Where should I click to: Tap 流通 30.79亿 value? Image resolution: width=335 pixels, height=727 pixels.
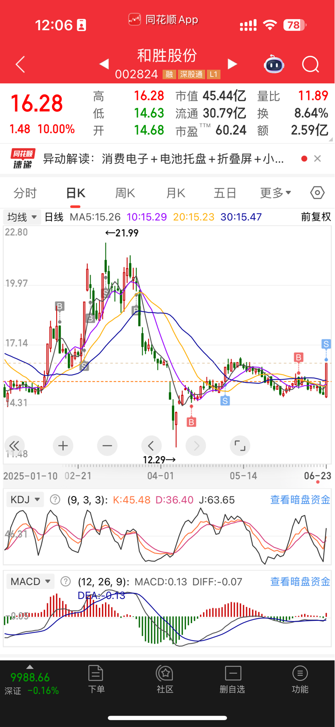point(225,113)
